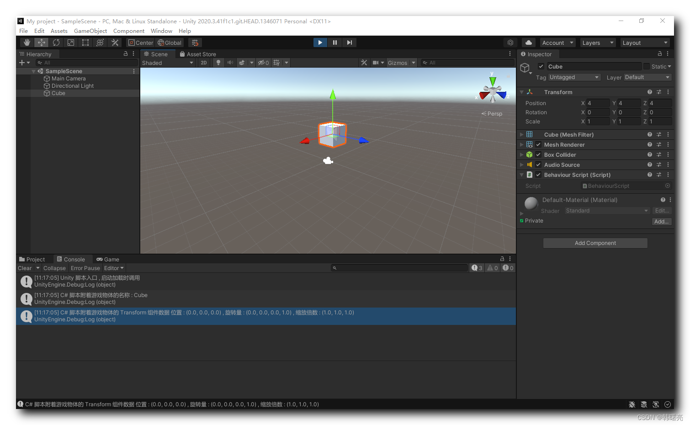This screenshot has width=690, height=425.
Task: Mute scene view audio
Action: click(230, 63)
